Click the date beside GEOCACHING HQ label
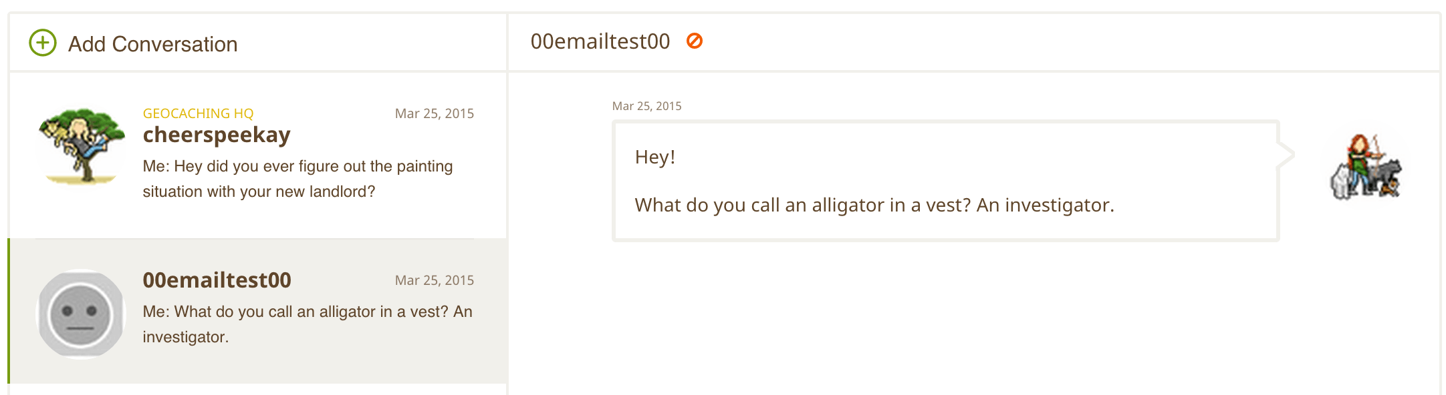Viewport: 1446px width, 395px height. (x=434, y=113)
